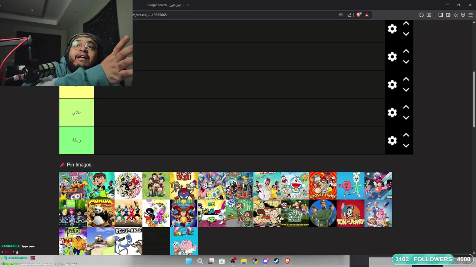Open settings gear for the زبالة tier row
Viewport: 476px width, 267px height.
392,140
